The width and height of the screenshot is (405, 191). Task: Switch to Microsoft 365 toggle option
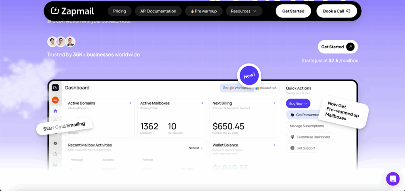point(267,88)
